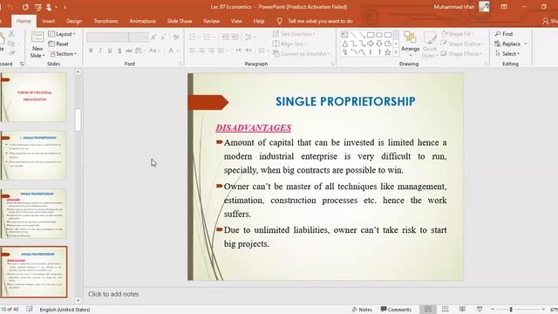Toggle Bold formatting
This screenshot has height=314, width=558.
tap(91, 51)
